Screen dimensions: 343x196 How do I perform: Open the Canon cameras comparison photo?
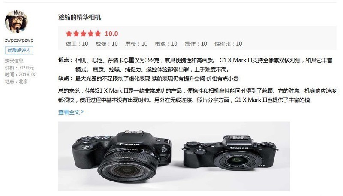(x=174, y=156)
